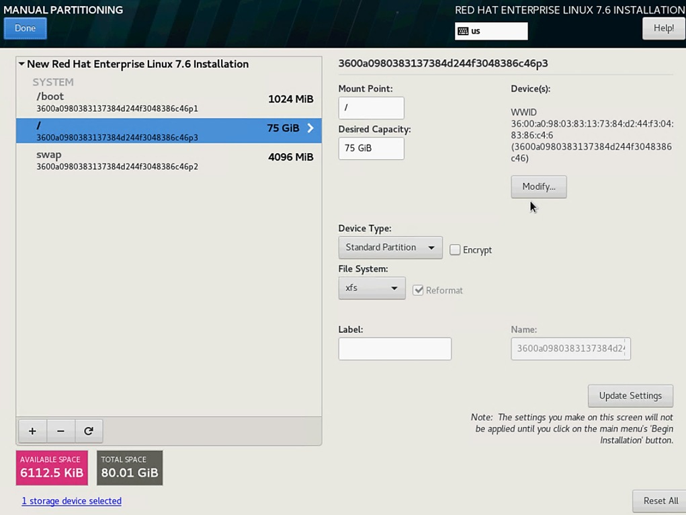Click the Desired Capacity input field
This screenshot has height=515, width=686.
coord(371,149)
